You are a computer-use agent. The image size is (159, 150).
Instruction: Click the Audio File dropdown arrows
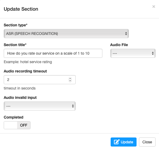[x=153, y=53]
